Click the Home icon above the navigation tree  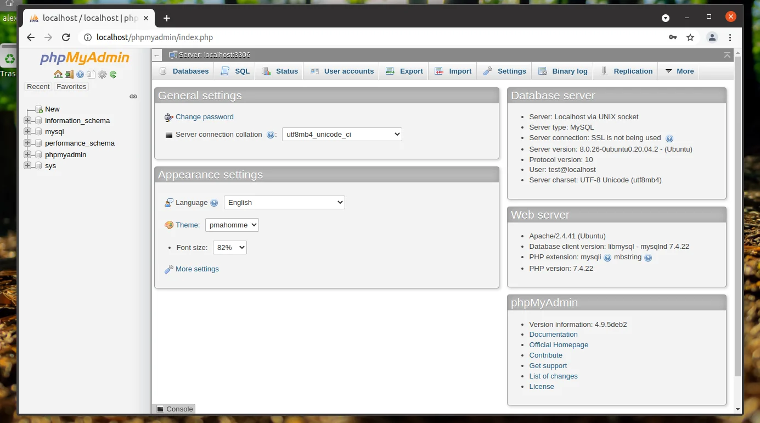click(x=58, y=74)
